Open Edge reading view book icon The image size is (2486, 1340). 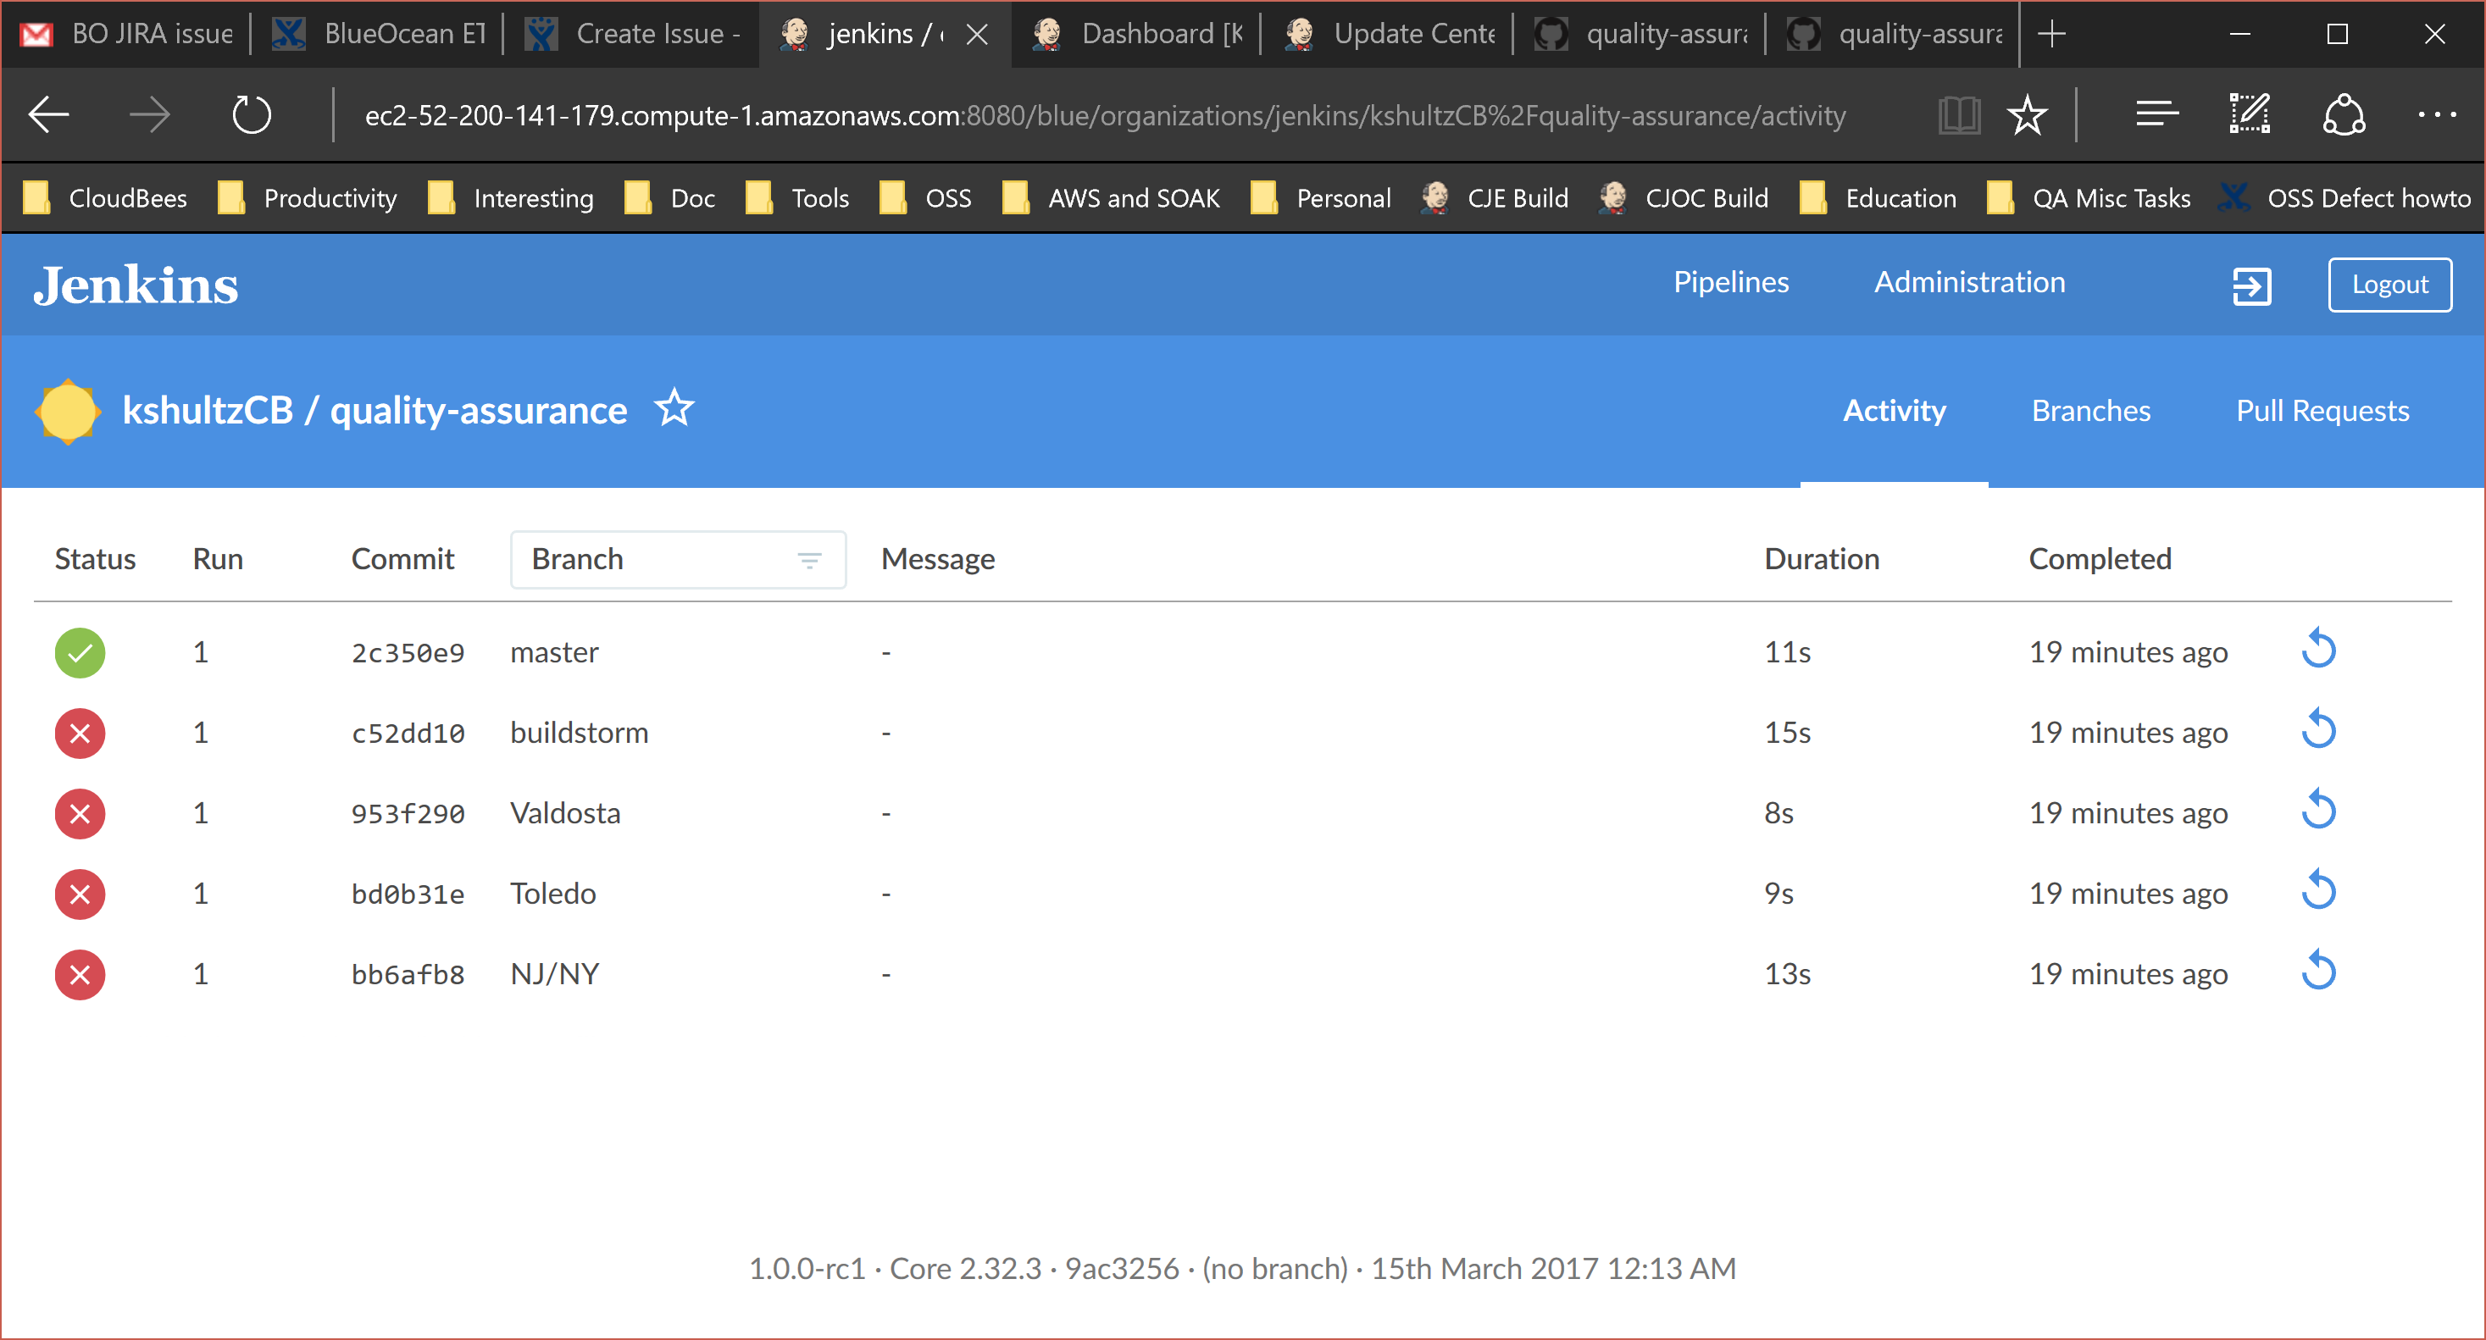pyautogui.click(x=1958, y=116)
